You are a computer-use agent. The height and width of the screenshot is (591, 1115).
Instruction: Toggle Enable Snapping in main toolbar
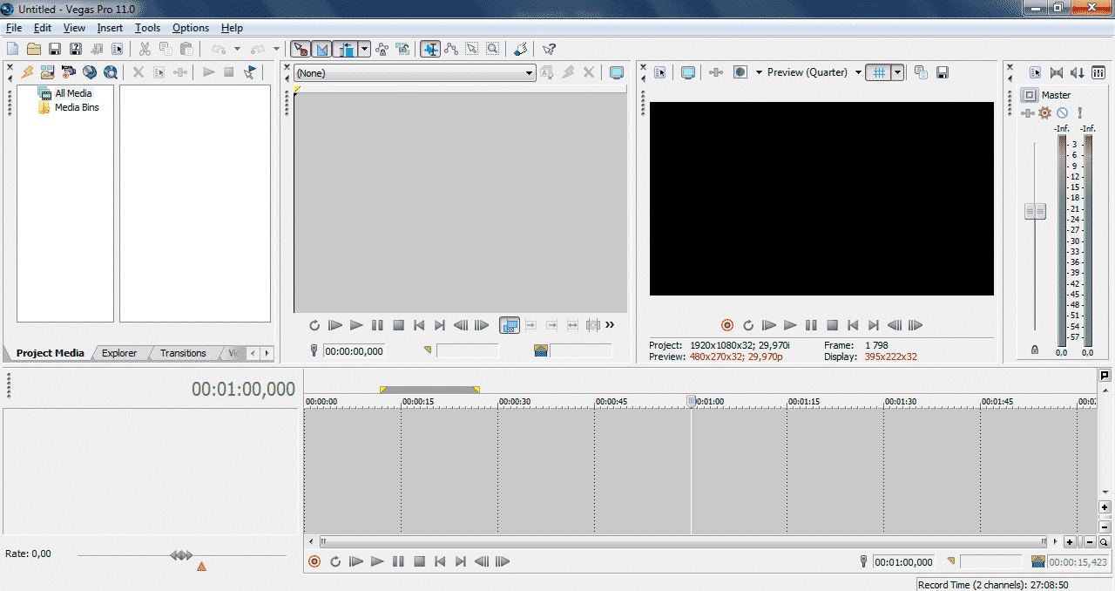(x=300, y=50)
